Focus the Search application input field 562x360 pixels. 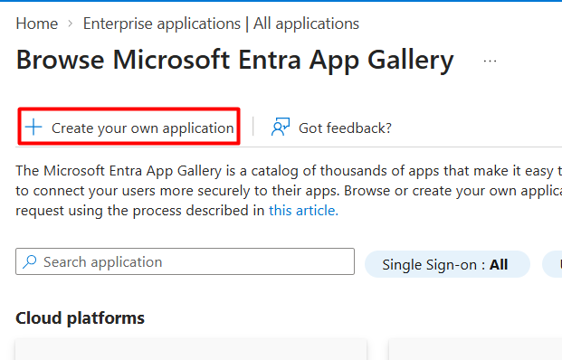click(185, 261)
